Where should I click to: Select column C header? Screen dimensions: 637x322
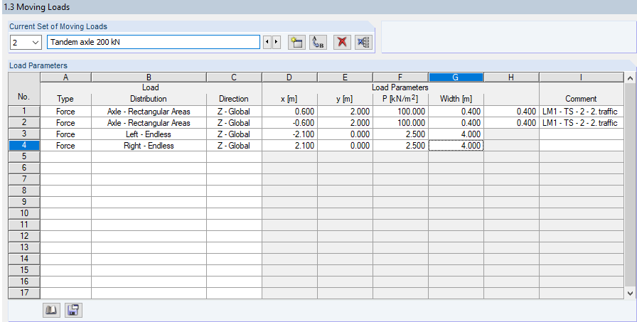pos(235,77)
